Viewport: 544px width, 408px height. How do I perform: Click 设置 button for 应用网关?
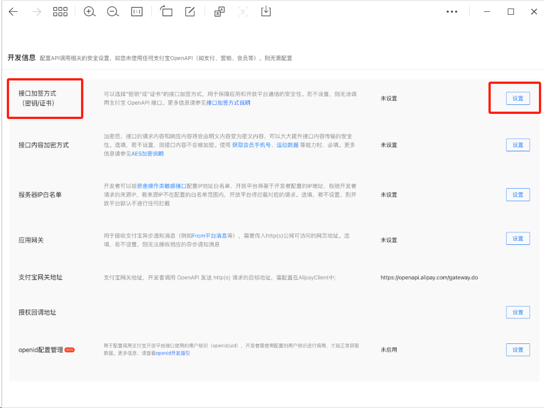tap(517, 239)
